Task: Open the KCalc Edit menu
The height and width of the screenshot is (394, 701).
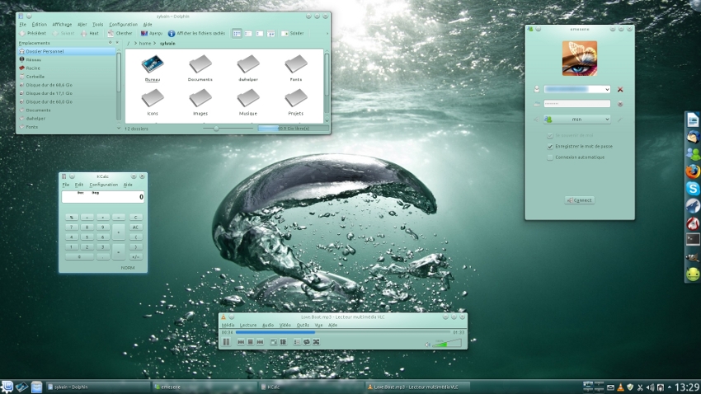Action: click(x=79, y=185)
